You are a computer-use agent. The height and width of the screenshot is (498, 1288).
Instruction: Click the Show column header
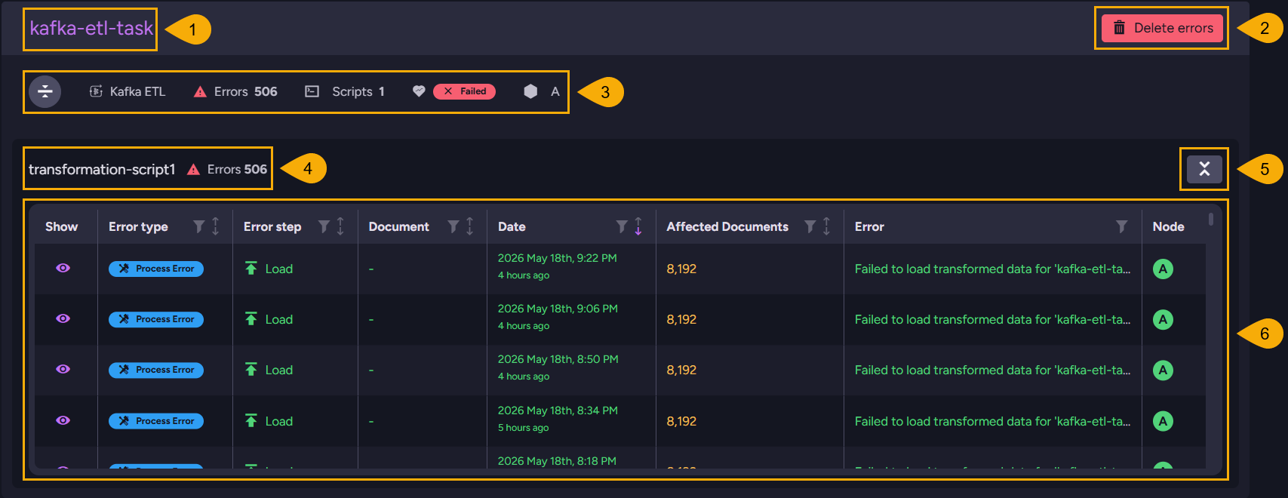61,226
